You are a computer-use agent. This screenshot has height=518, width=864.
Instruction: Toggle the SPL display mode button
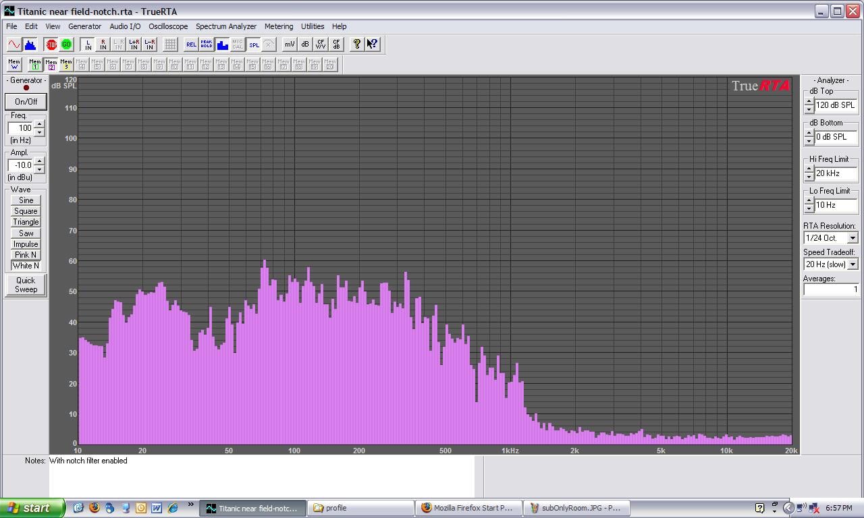(253, 45)
